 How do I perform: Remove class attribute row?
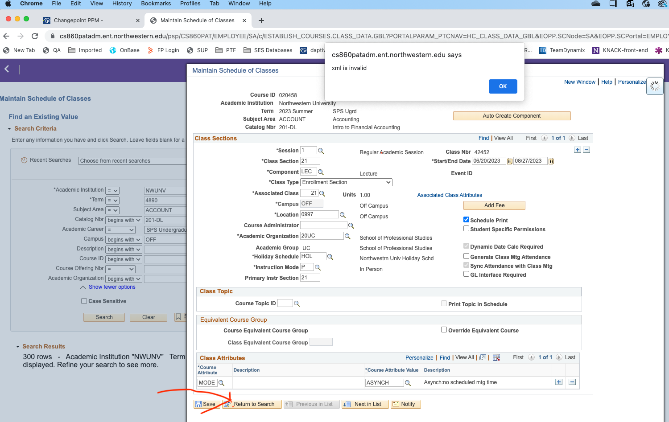572,382
